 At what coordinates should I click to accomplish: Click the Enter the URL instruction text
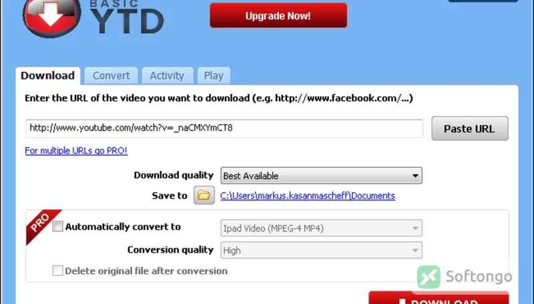coord(219,98)
